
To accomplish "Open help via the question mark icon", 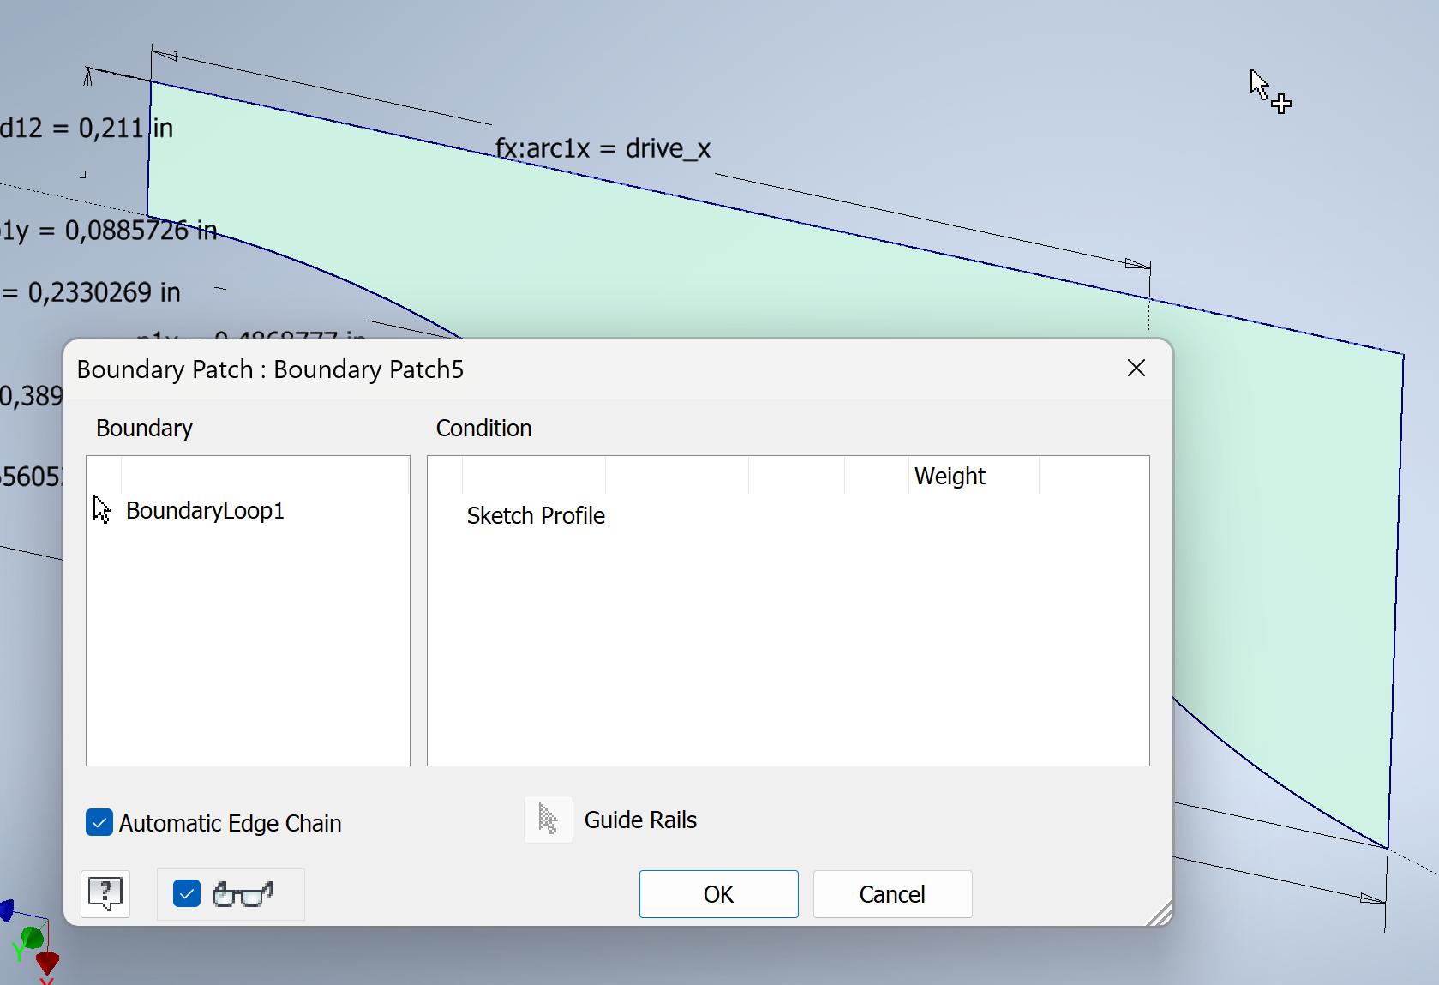I will click(105, 894).
